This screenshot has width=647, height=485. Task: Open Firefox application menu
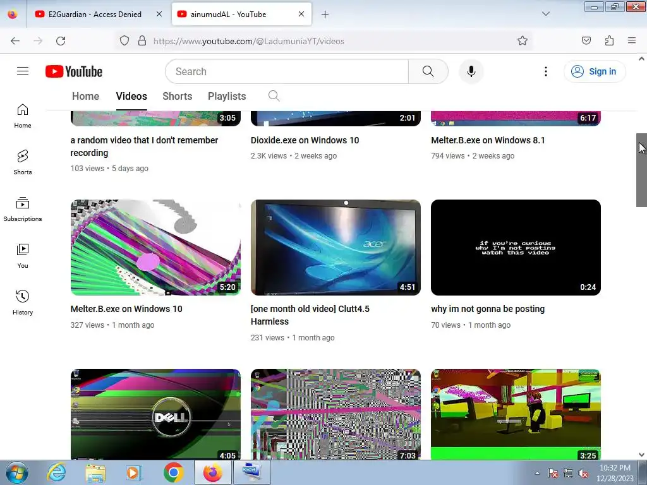pyautogui.click(x=632, y=41)
